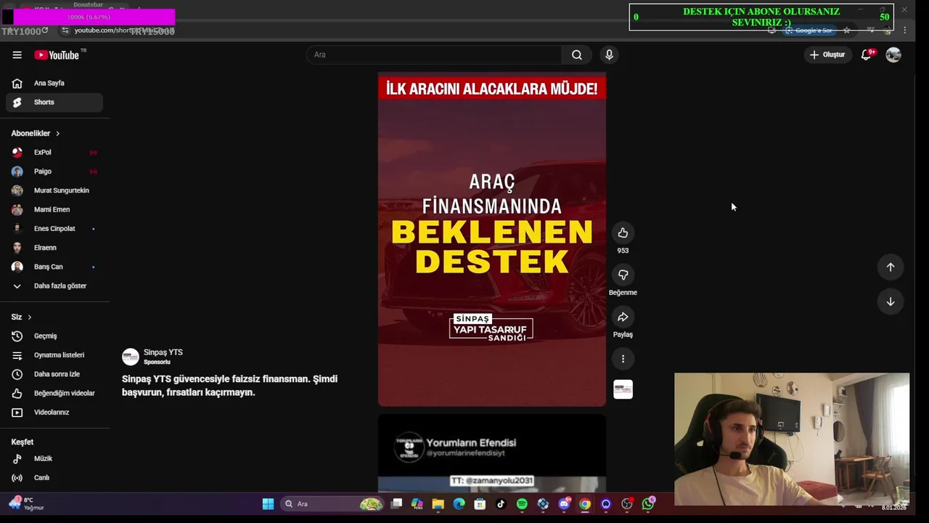Click the Chrome address bar URL
The width and height of the screenshot is (929, 523).
click(123, 31)
